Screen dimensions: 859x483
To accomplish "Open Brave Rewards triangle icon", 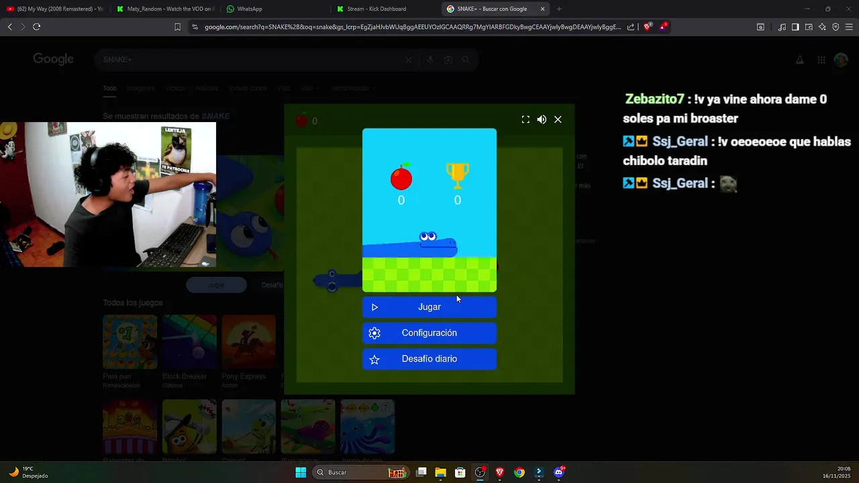I will click(x=663, y=27).
